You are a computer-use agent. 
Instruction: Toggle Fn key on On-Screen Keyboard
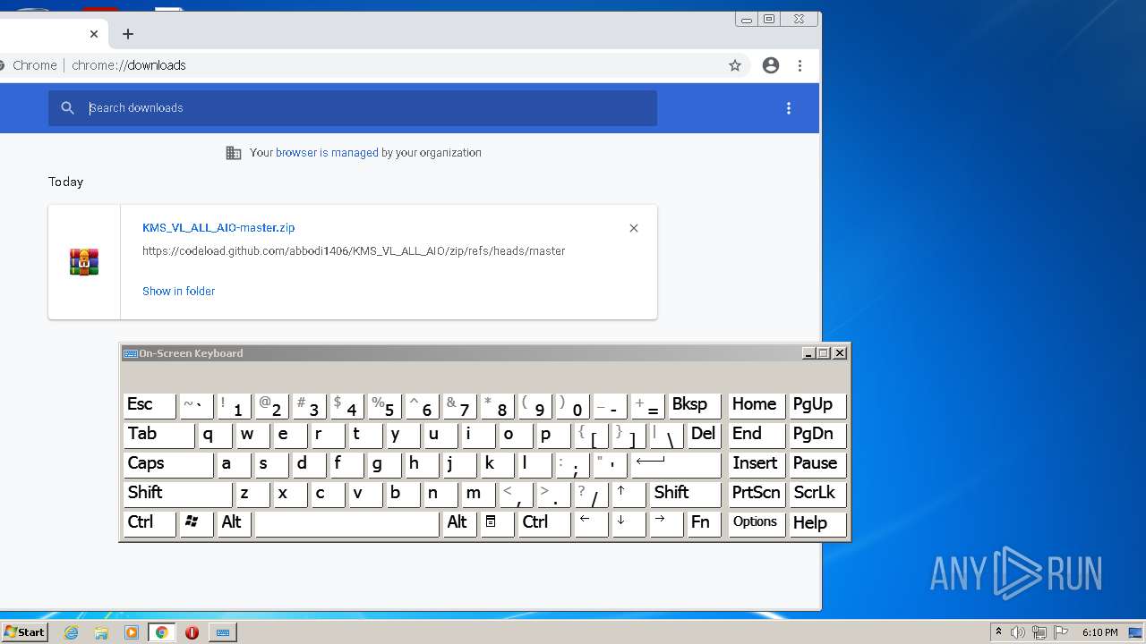tap(704, 524)
